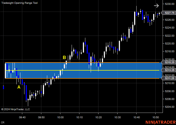The height and width of the screenshot is (125, 176).
Task: Click the 5204.00 price axis label
Action: pyautogui.click(x=170, y=107)
